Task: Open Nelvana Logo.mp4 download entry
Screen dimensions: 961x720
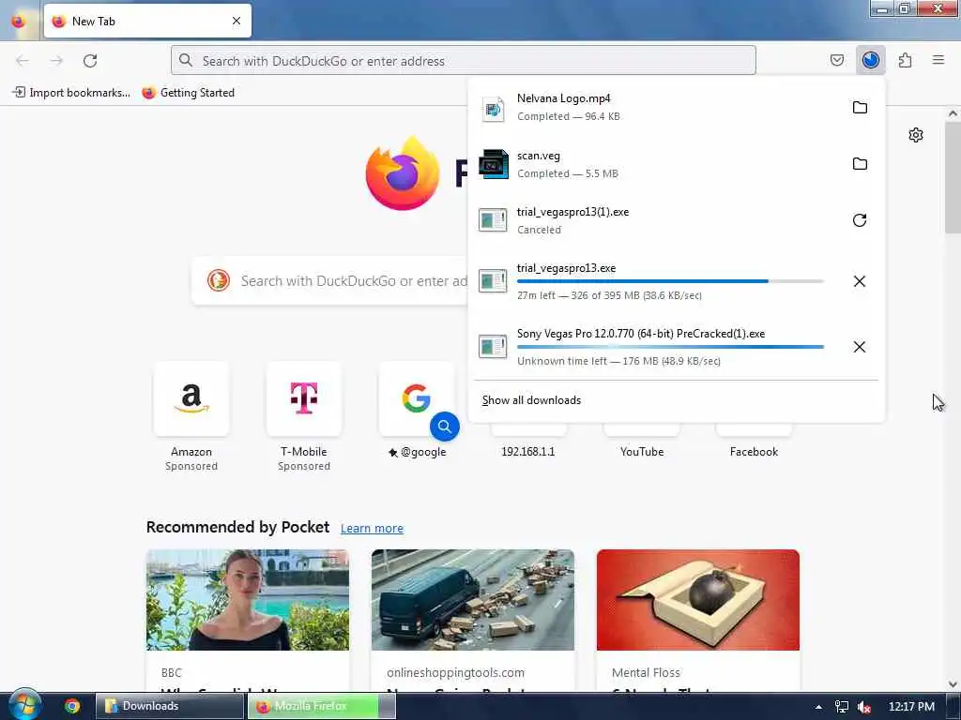Action: (656, 107)
